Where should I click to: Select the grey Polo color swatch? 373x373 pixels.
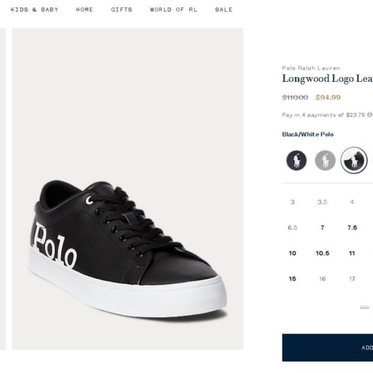[325, 161]
